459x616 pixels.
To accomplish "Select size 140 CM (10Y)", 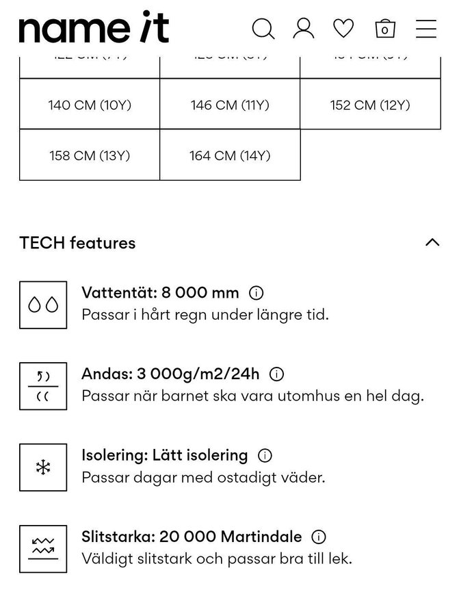I will pyautogui.click(x=90, y=105).
